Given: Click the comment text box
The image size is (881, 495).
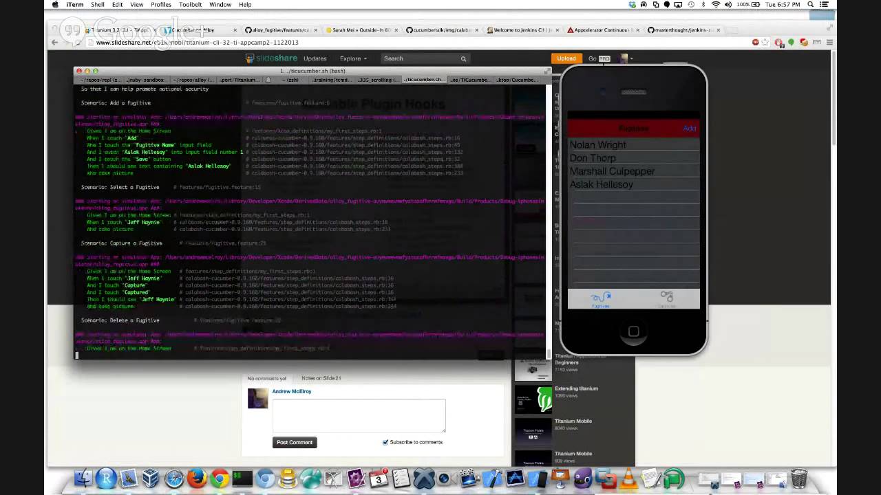Looking at the screenshot, I should (x=359, y=415).
